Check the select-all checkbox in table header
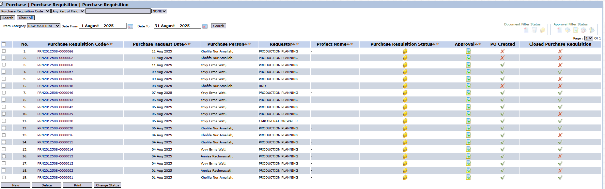 click(4, 44)
